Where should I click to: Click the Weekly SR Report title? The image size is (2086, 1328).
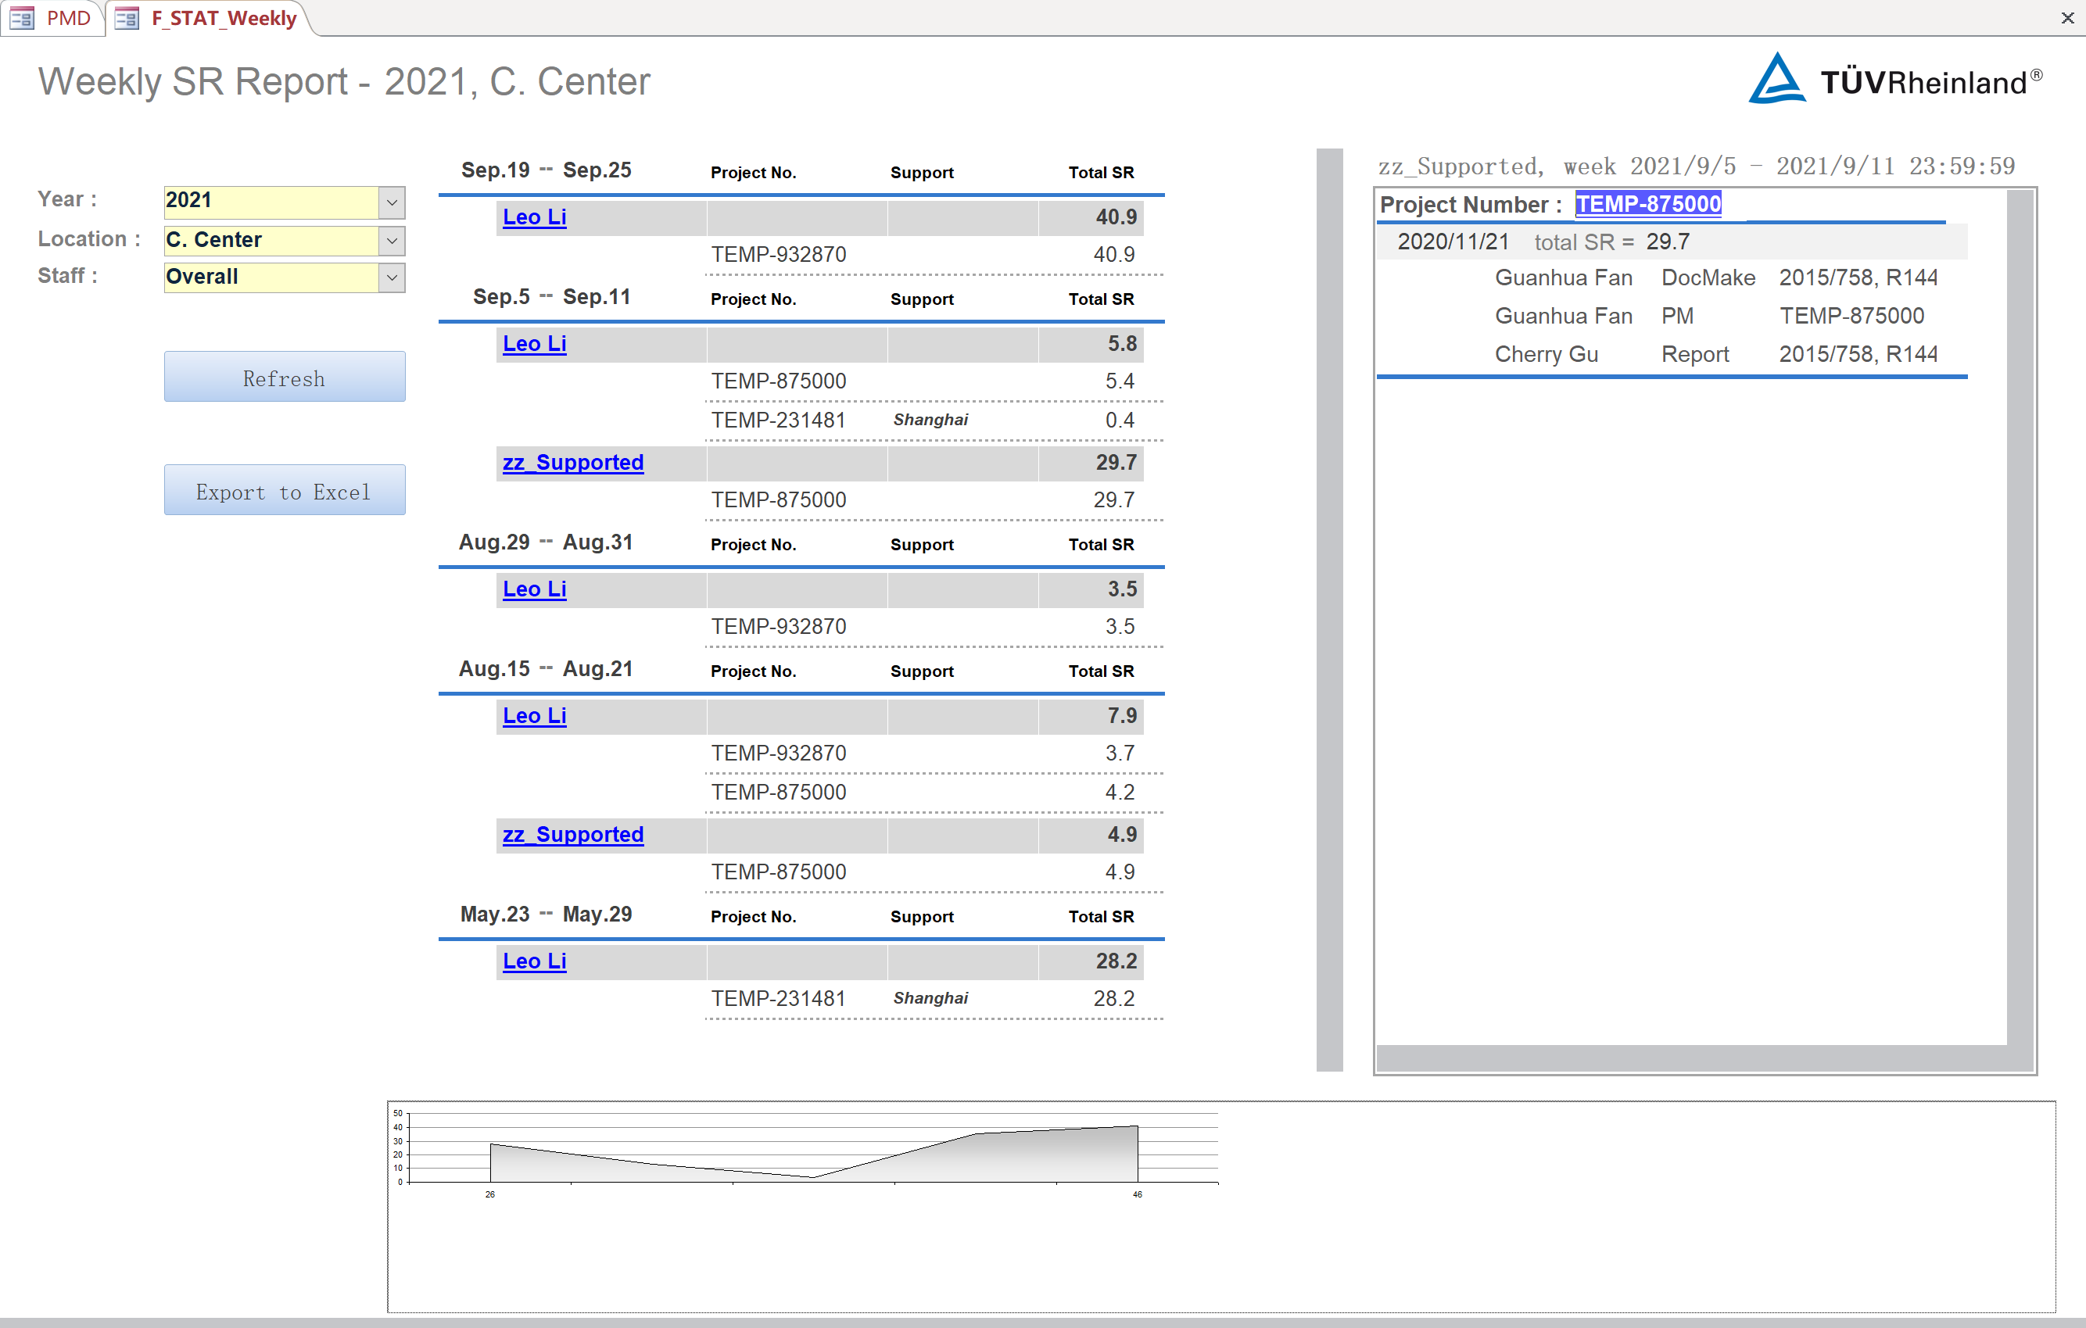coord(344,82)
